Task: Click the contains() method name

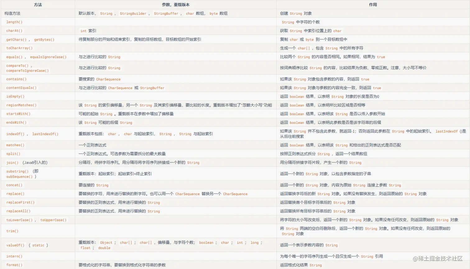Action: [x=16, y=79]
